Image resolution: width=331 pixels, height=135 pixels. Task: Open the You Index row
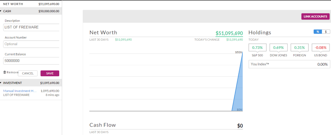(289, 64)
